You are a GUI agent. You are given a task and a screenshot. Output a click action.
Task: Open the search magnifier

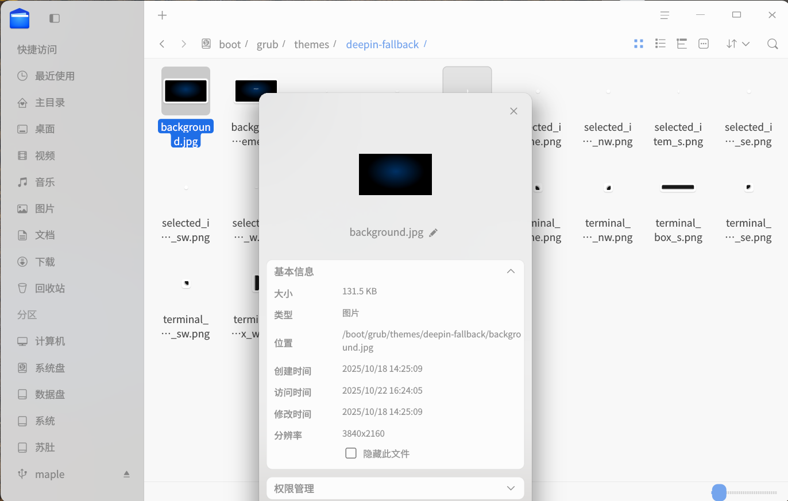(x=772, y=44)
